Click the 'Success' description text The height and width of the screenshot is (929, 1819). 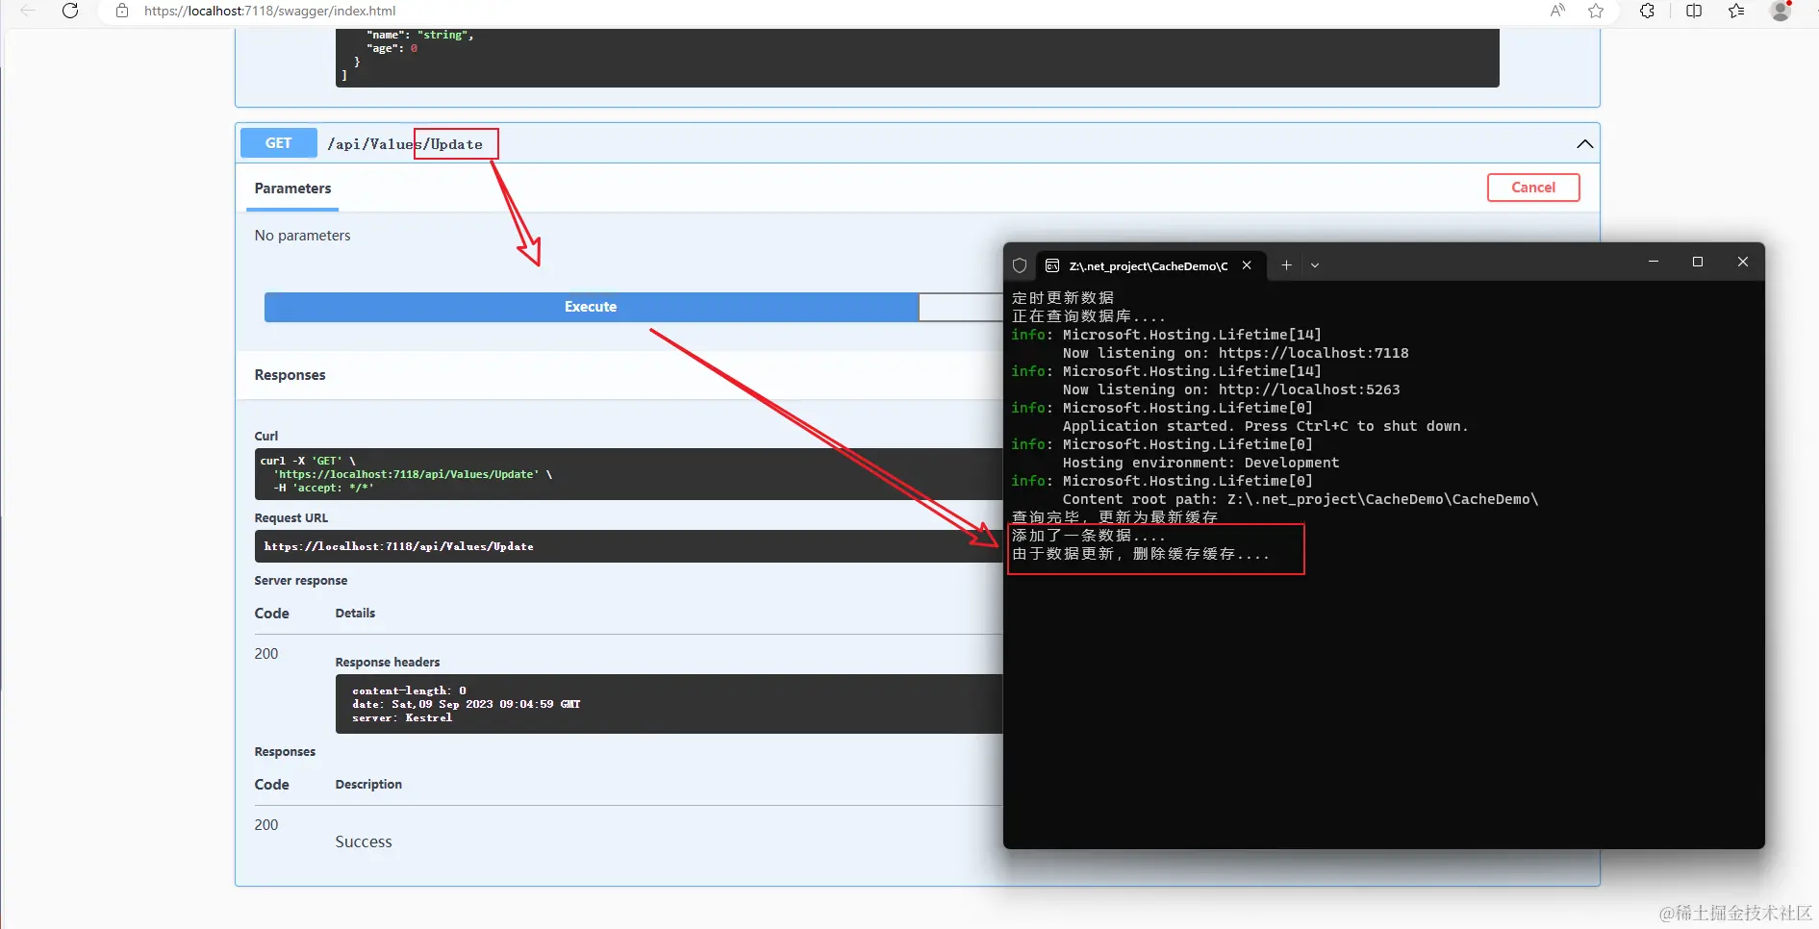[364, 841]
